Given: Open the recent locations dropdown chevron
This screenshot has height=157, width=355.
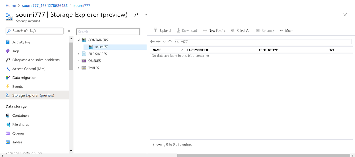Looking at the screenshot, I should [x=164, y=42].
